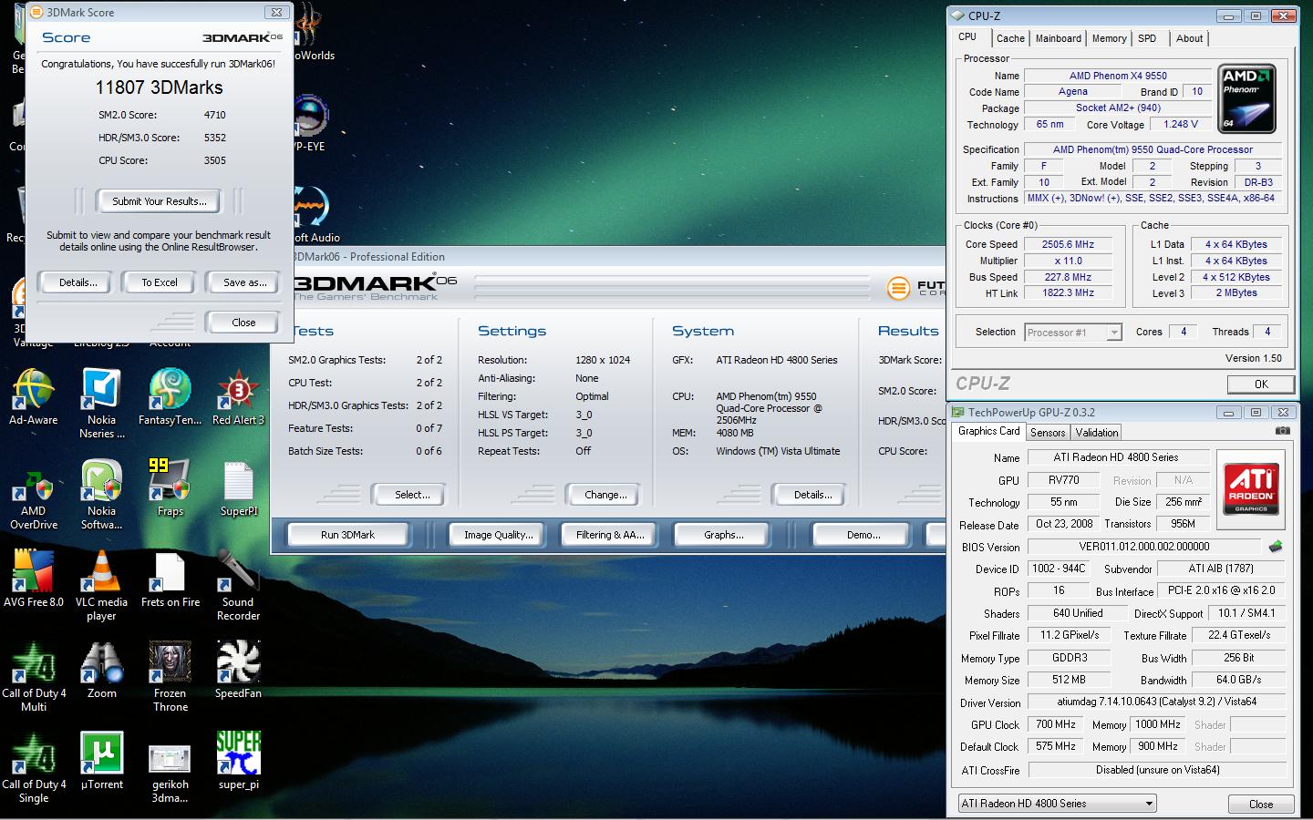Click the GPU Clock 700 MHz field
Image resolution: width=1313 pixels, height=820 pixels.
(1056, 725)
